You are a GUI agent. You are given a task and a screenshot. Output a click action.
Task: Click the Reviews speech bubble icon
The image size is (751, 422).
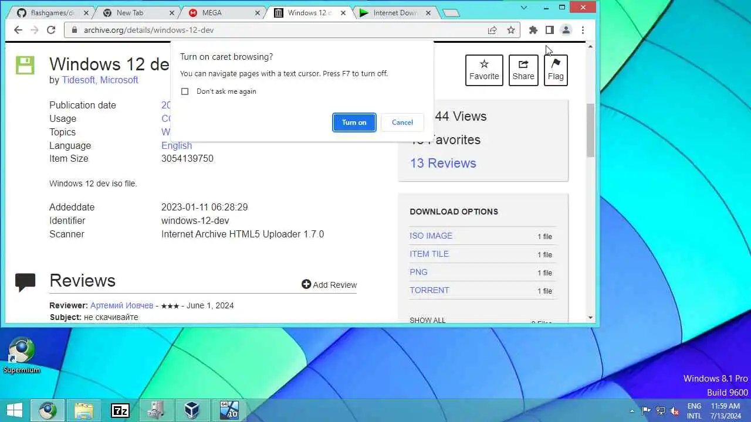click(x=25, y=283)
